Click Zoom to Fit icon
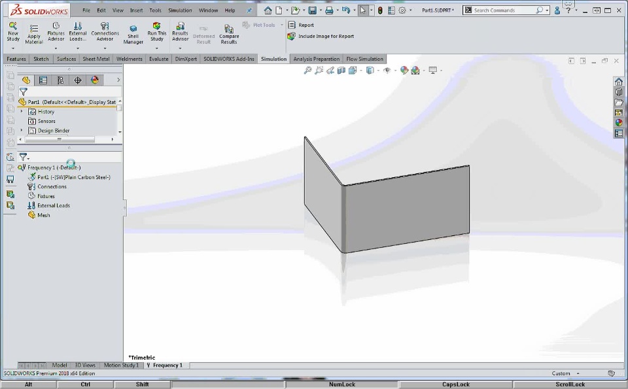The width and height of the screenshot is (628, 389). click(307, 71)
